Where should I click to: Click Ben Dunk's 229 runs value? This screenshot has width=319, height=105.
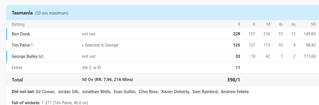point(237,34)
